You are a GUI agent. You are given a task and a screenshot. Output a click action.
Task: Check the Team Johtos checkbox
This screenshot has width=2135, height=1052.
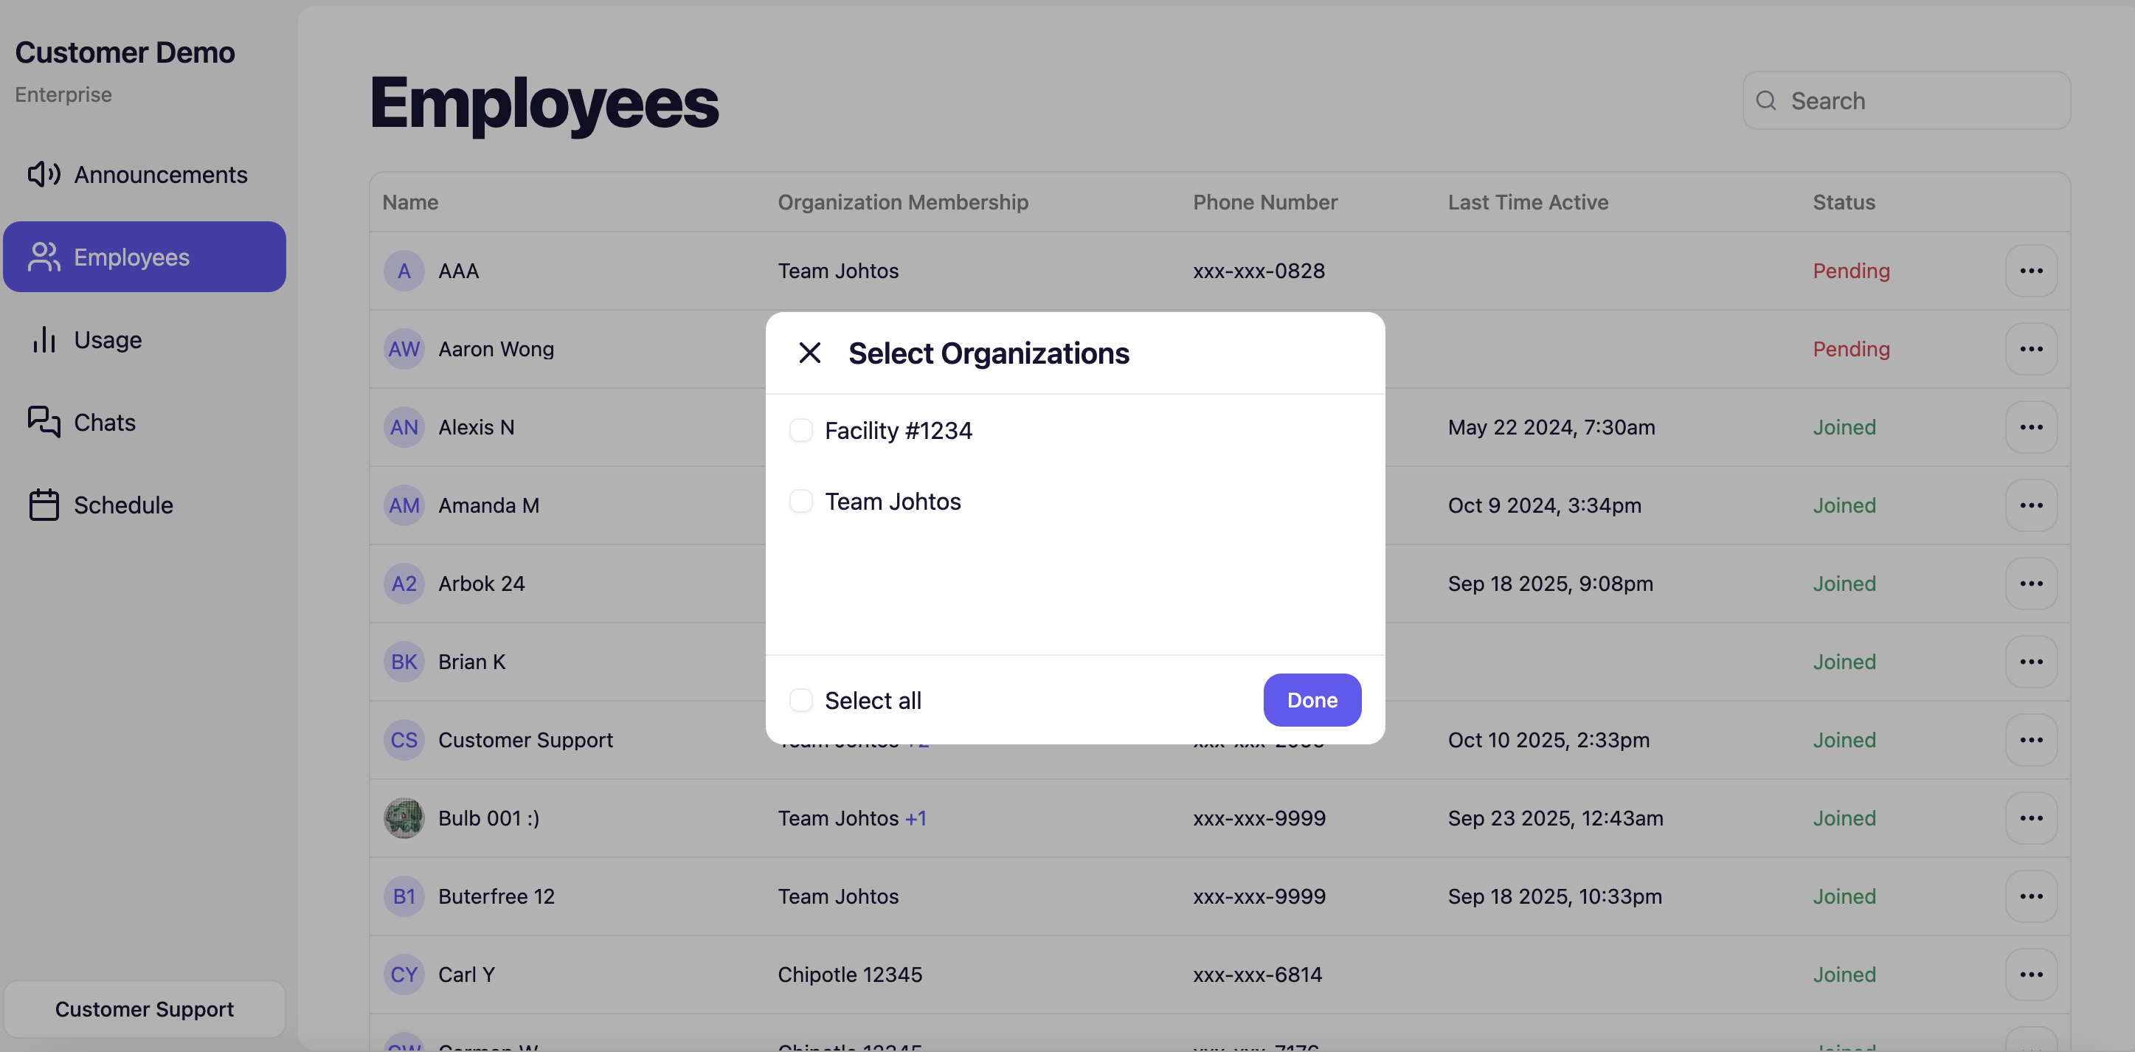[x=800, y=501]
